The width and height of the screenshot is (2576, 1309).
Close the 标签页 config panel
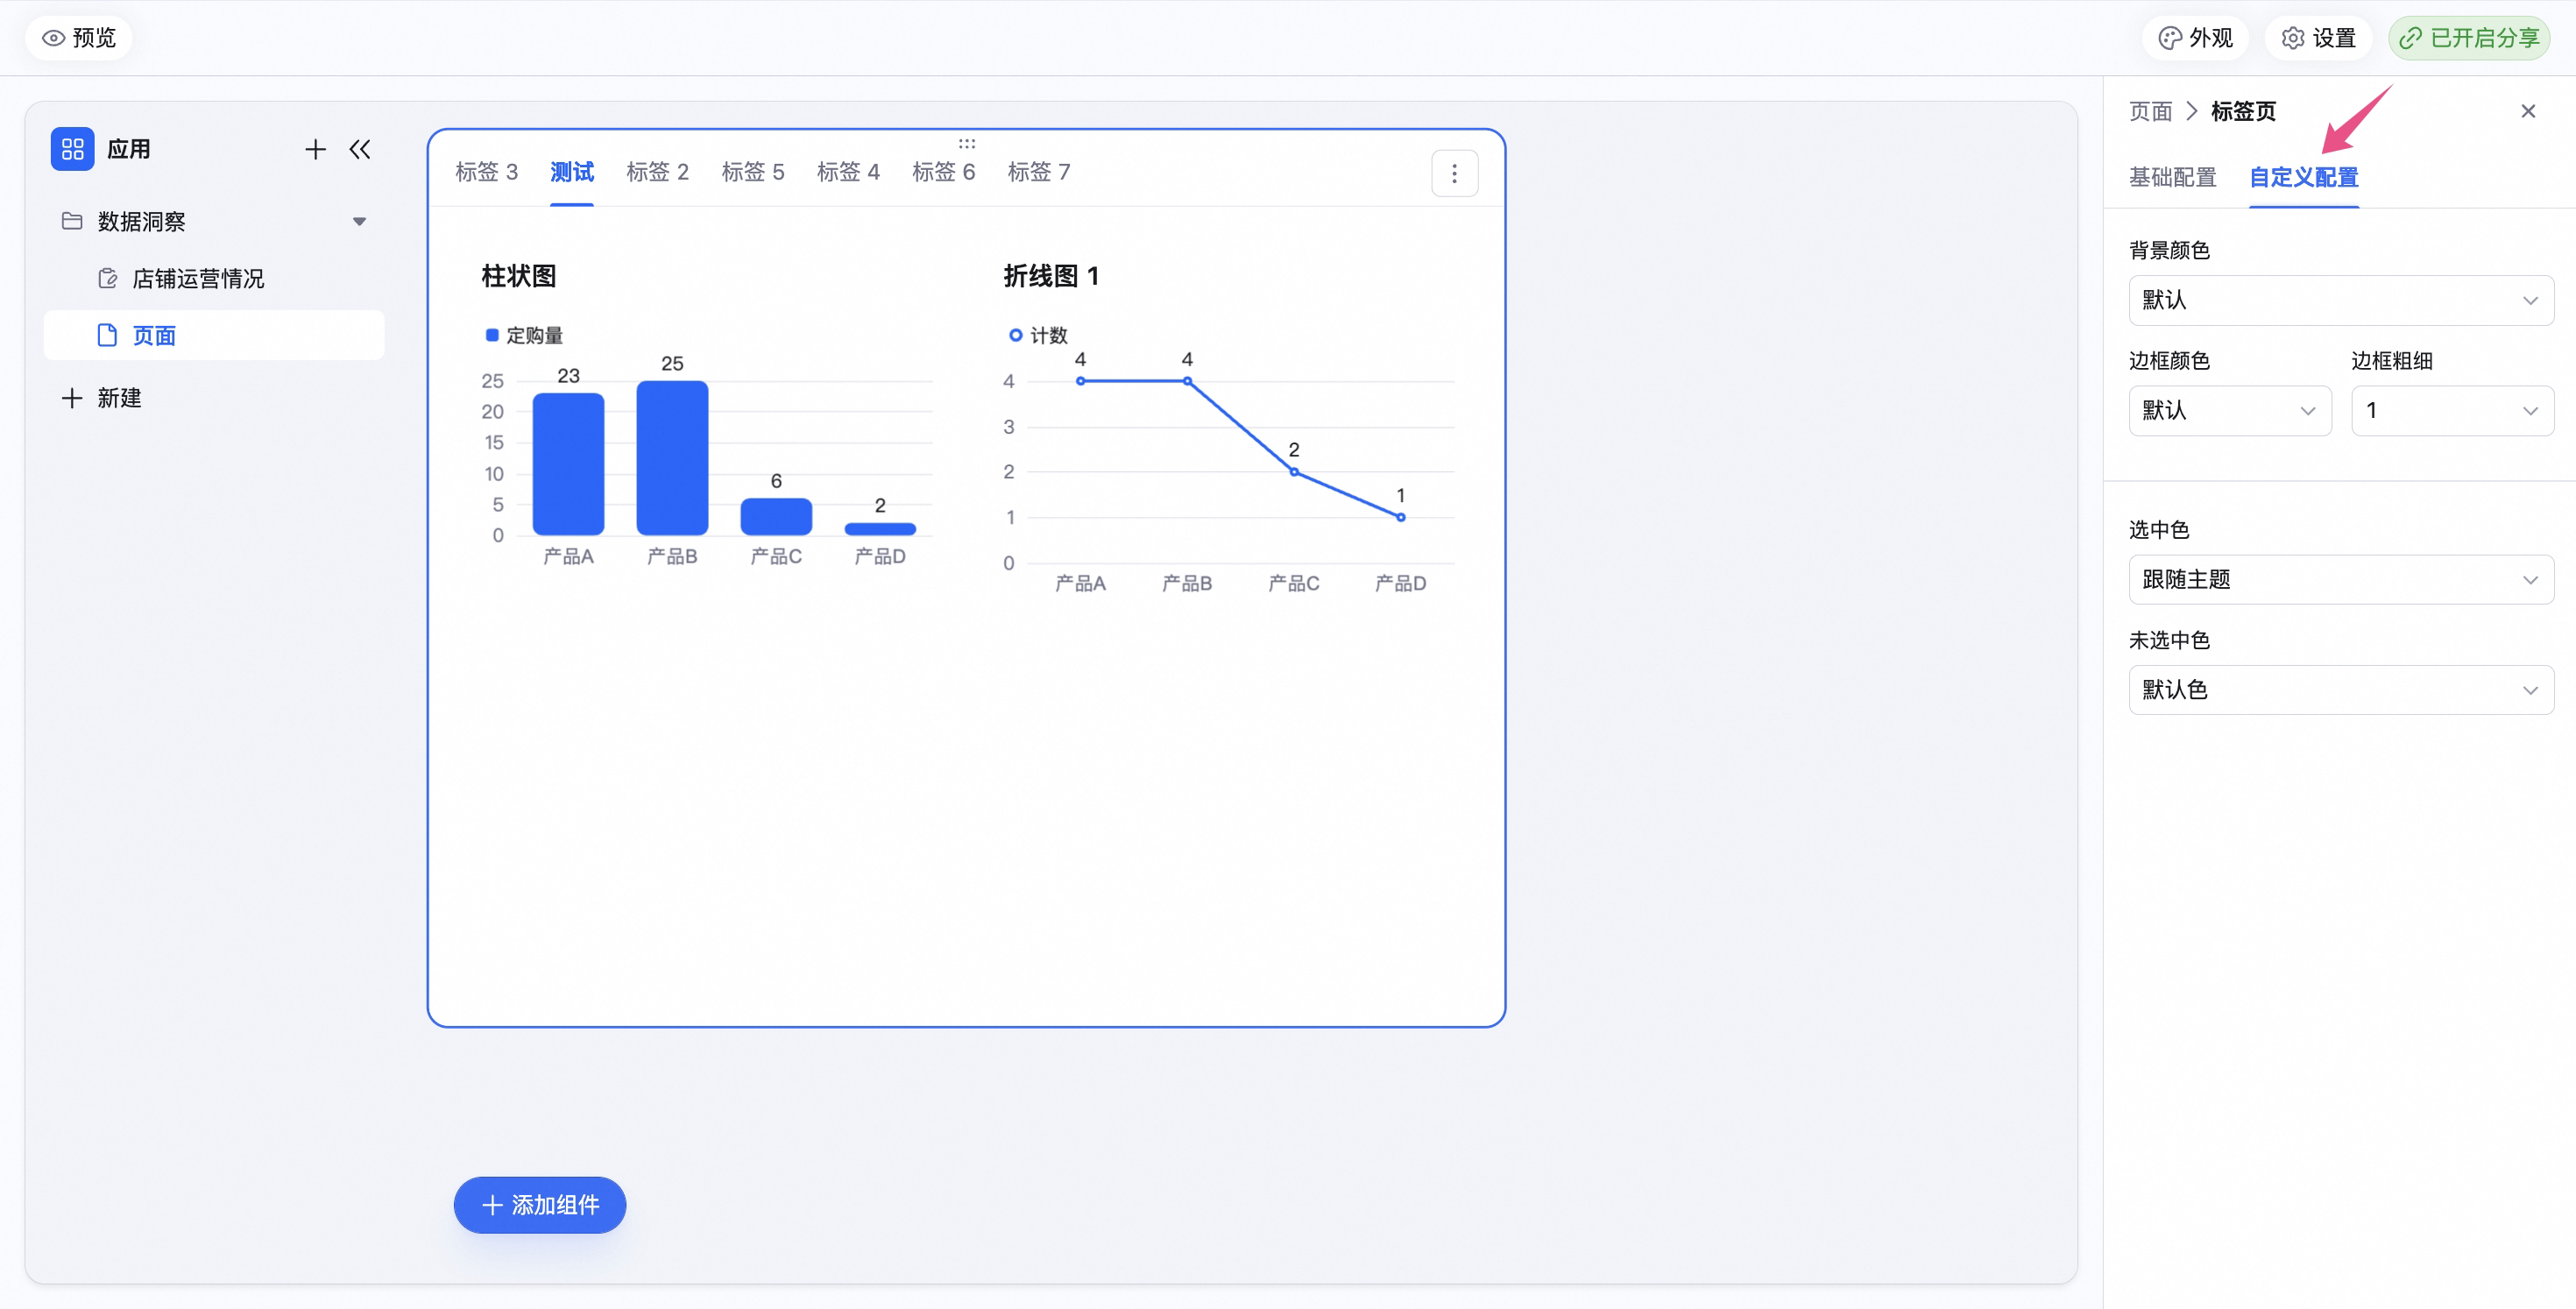click(x=2527, y=111)
